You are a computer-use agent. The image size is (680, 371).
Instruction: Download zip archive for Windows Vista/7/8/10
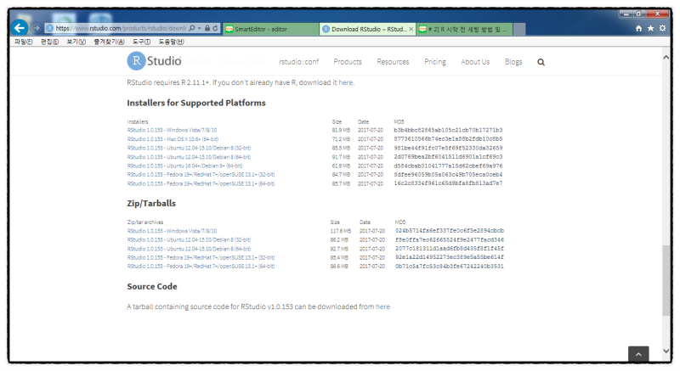click(172, 231)
